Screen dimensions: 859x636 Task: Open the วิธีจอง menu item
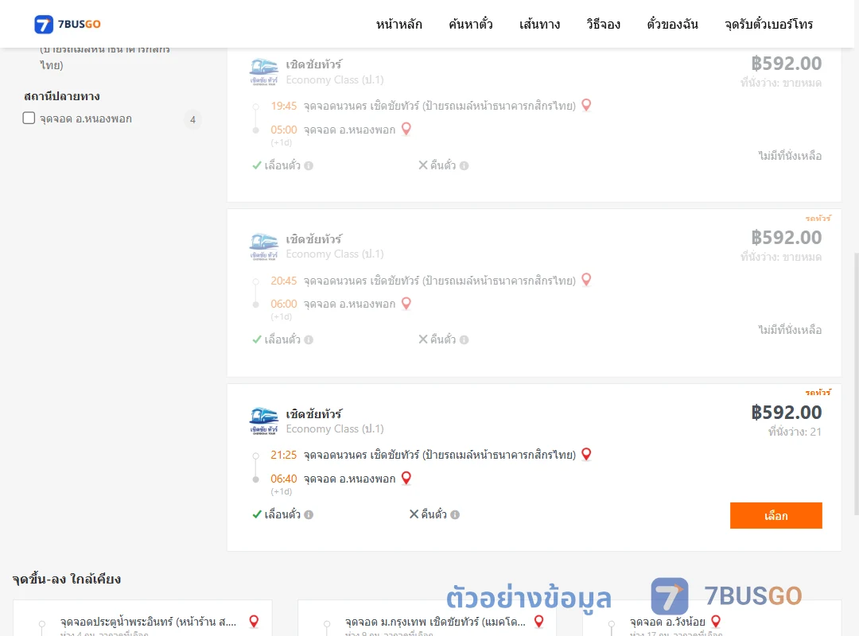click(603, 24)
